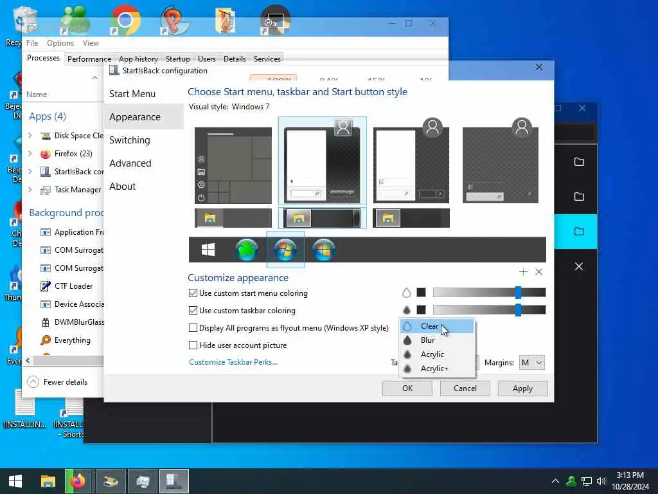Expand the Task Manager process entry
The image size is (658, 494).
30,190
